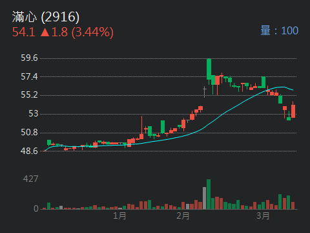Click the tall green candlestick peaking at 59.6
Viewport: 310px width, 233px height.
(x=209, y=70)
